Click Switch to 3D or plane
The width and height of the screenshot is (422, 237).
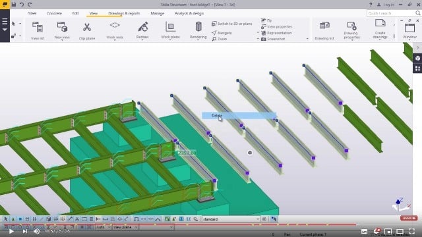pos(232,24)
